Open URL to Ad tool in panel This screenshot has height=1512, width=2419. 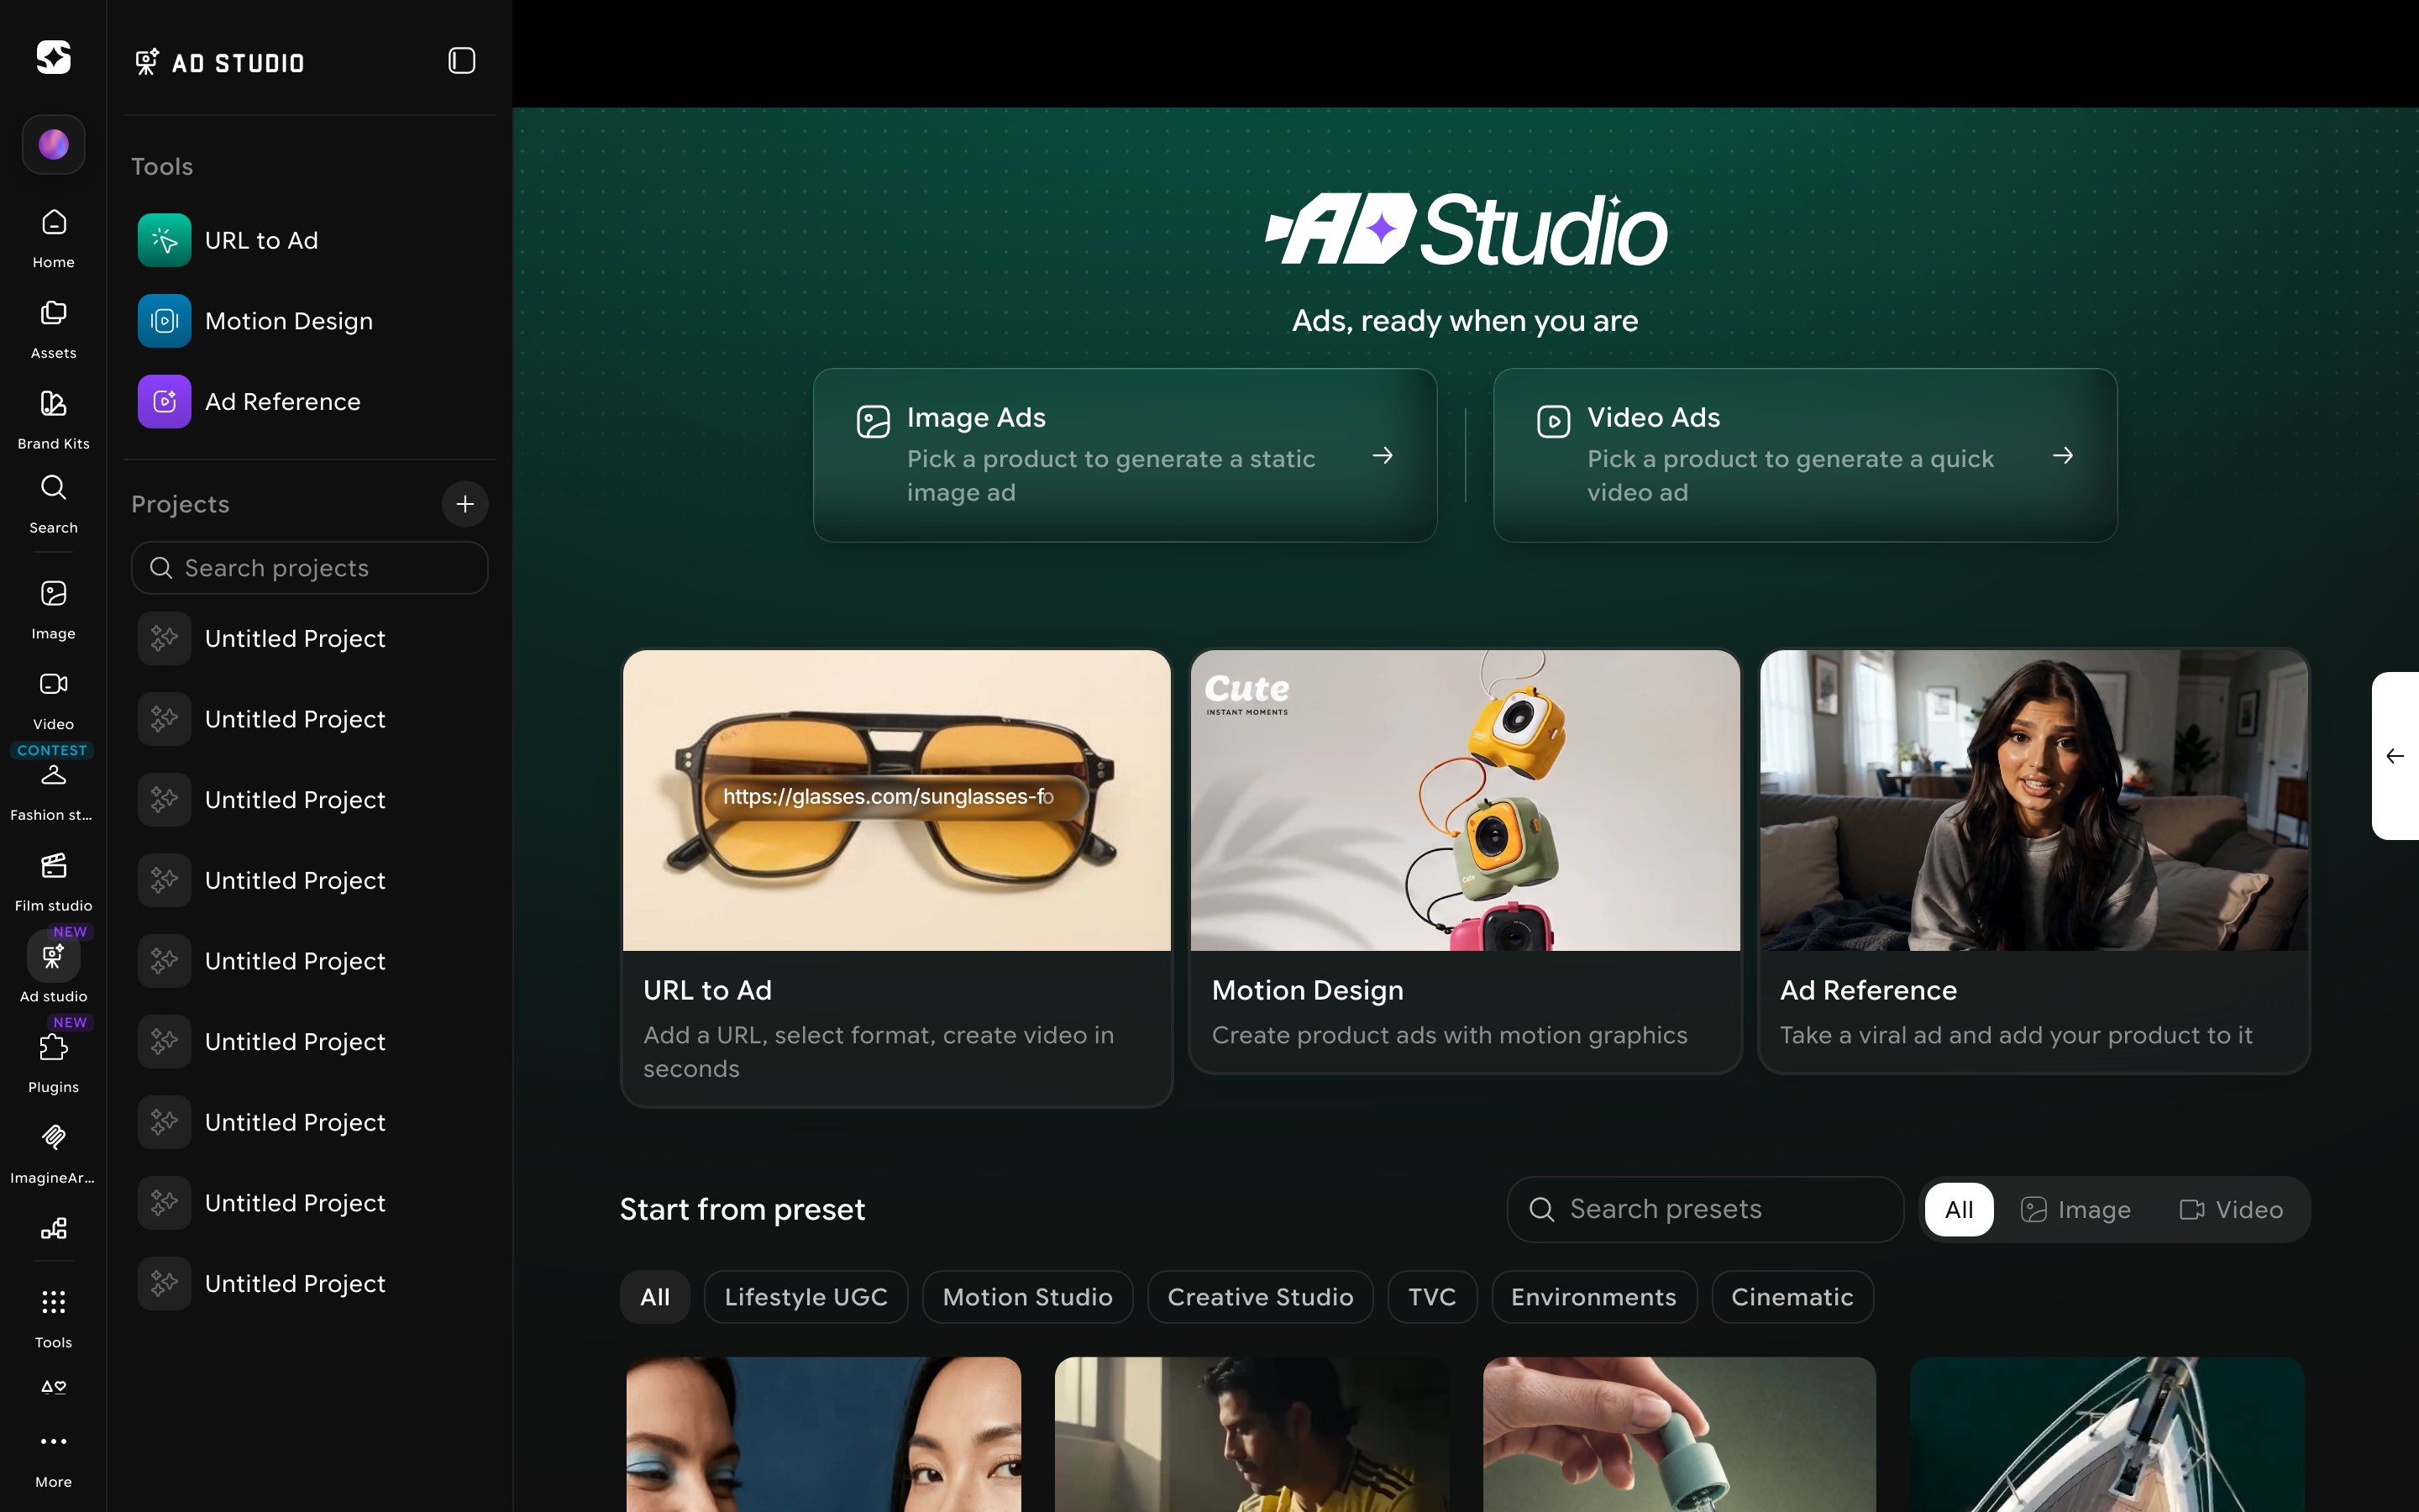point(310,240)
